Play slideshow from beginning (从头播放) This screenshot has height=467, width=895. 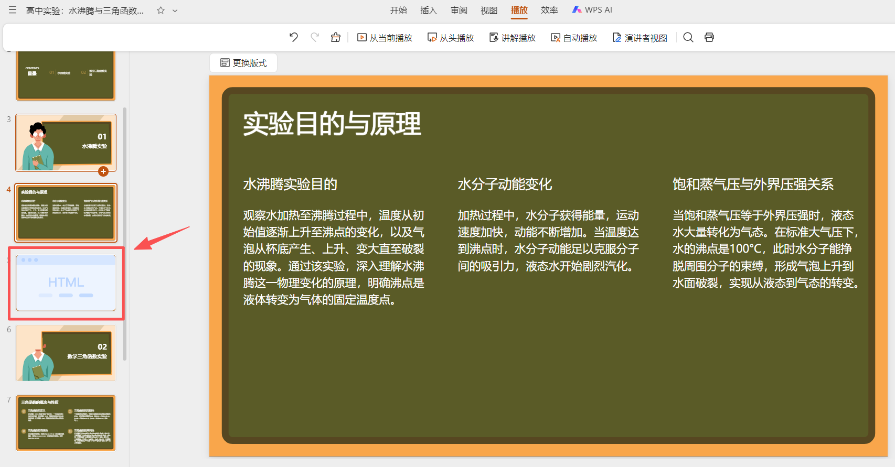[x=451, y=38]
